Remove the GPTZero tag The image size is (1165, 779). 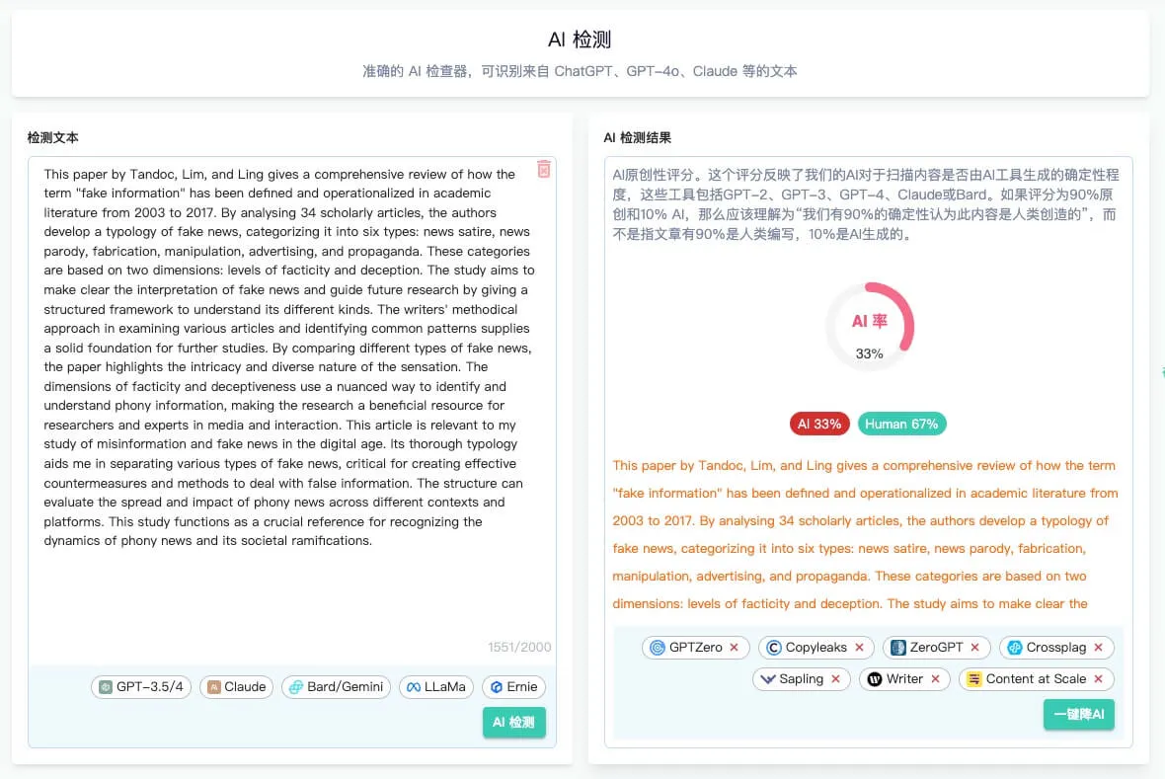(x=734, y=647)
